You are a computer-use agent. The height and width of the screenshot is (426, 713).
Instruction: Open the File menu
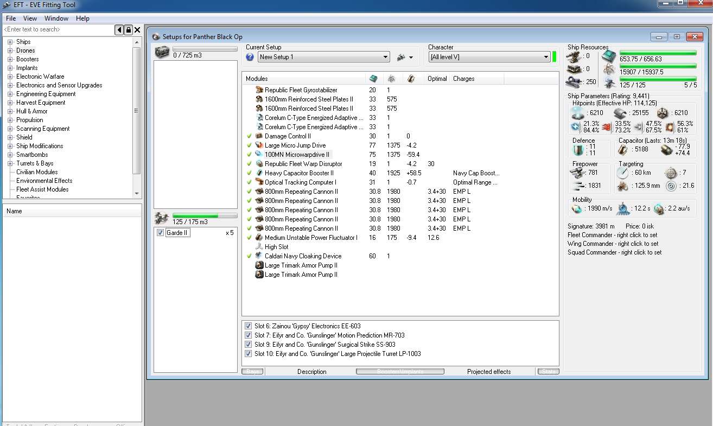[x=11, y=18]
